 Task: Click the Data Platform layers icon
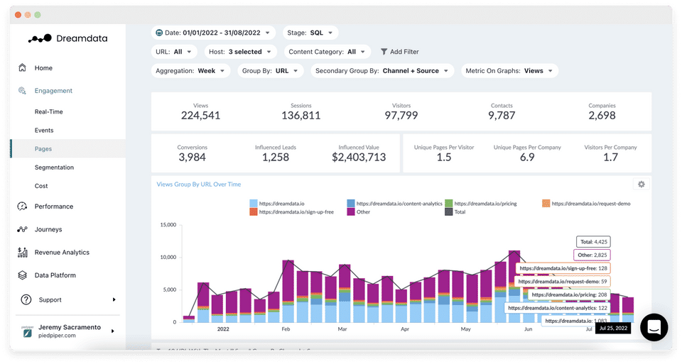tap(22, 275)
